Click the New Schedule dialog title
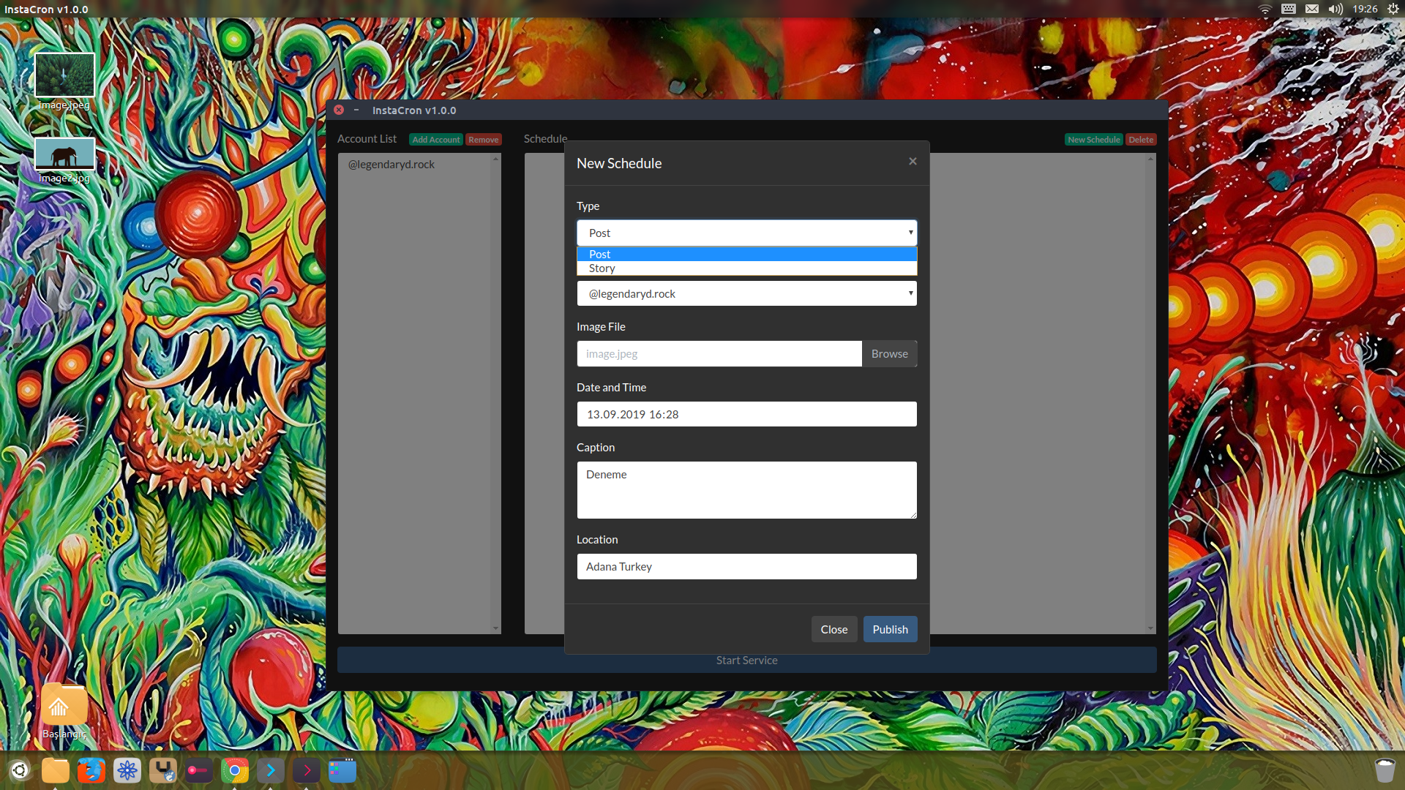The height and width of the screenshot is (790, 1405). click(619, 163)
